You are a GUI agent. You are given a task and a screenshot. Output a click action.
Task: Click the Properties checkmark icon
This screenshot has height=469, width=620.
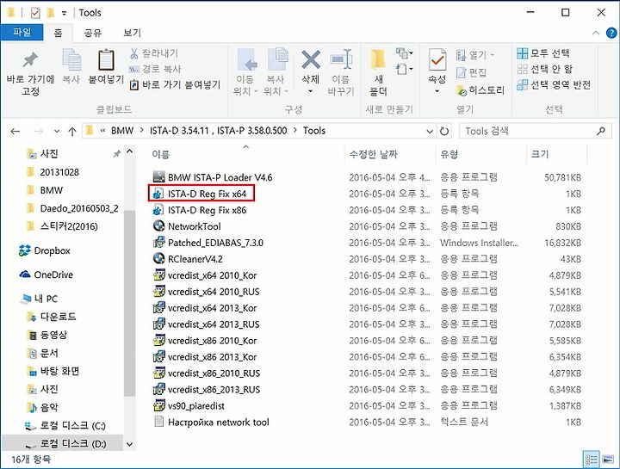[x=437, y=59]
